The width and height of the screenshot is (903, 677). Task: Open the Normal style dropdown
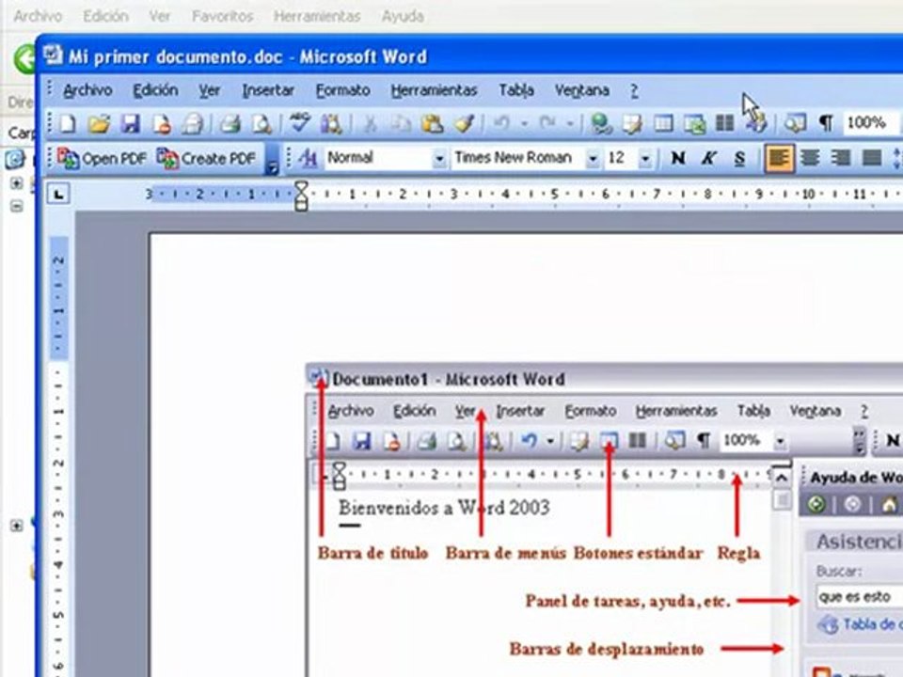tap(439, 158)
